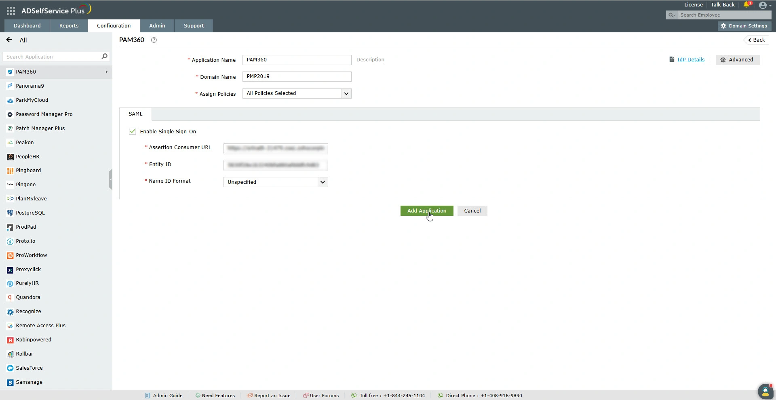The width and height of the screenshot is (776, 400).
Task: Click the Add Application button
Action: pyautogui.click(x=426, y=211)
